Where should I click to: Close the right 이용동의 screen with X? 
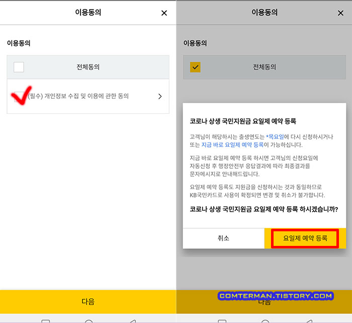tap(340, 13)
